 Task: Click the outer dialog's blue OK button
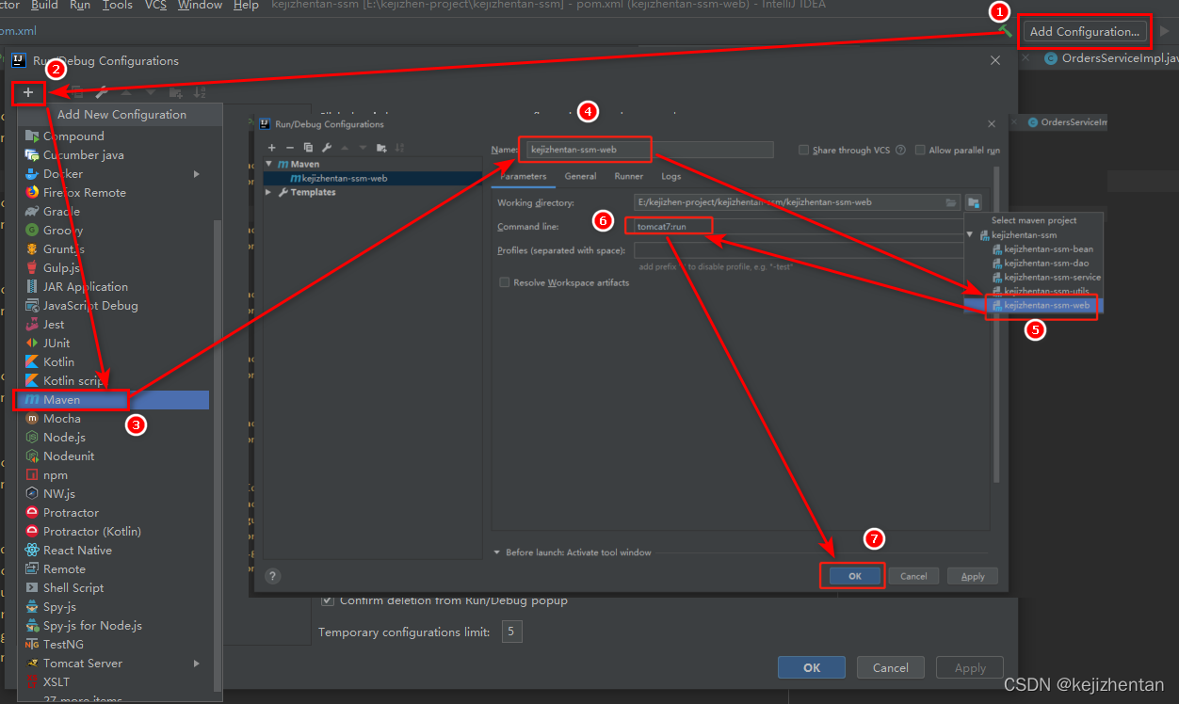(x=812, y=667)
